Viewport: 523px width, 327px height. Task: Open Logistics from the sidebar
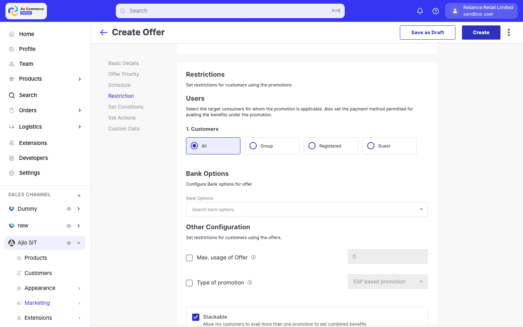point(31,126)
